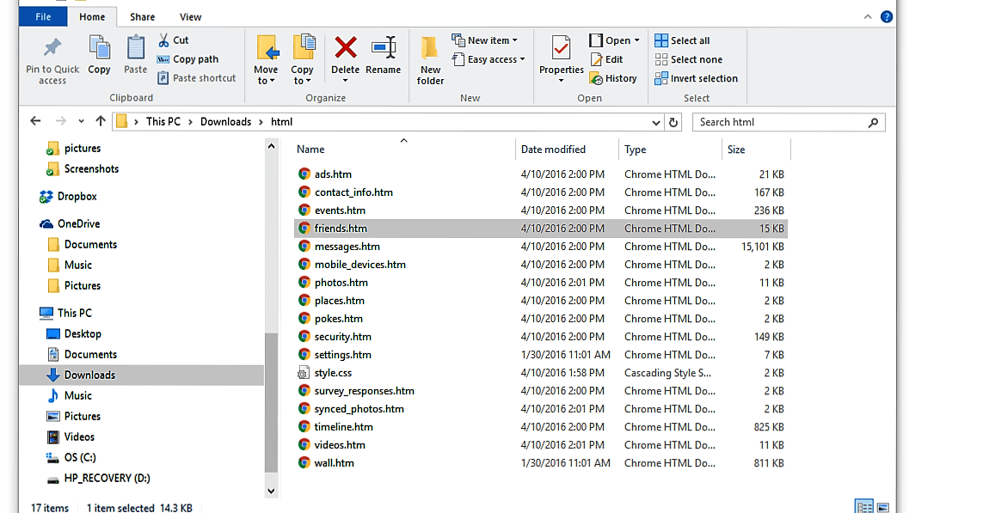The width and height of the screenshot is (1001, 513).
Task: Open the Easy access dropdown
Action: [488, 59]
